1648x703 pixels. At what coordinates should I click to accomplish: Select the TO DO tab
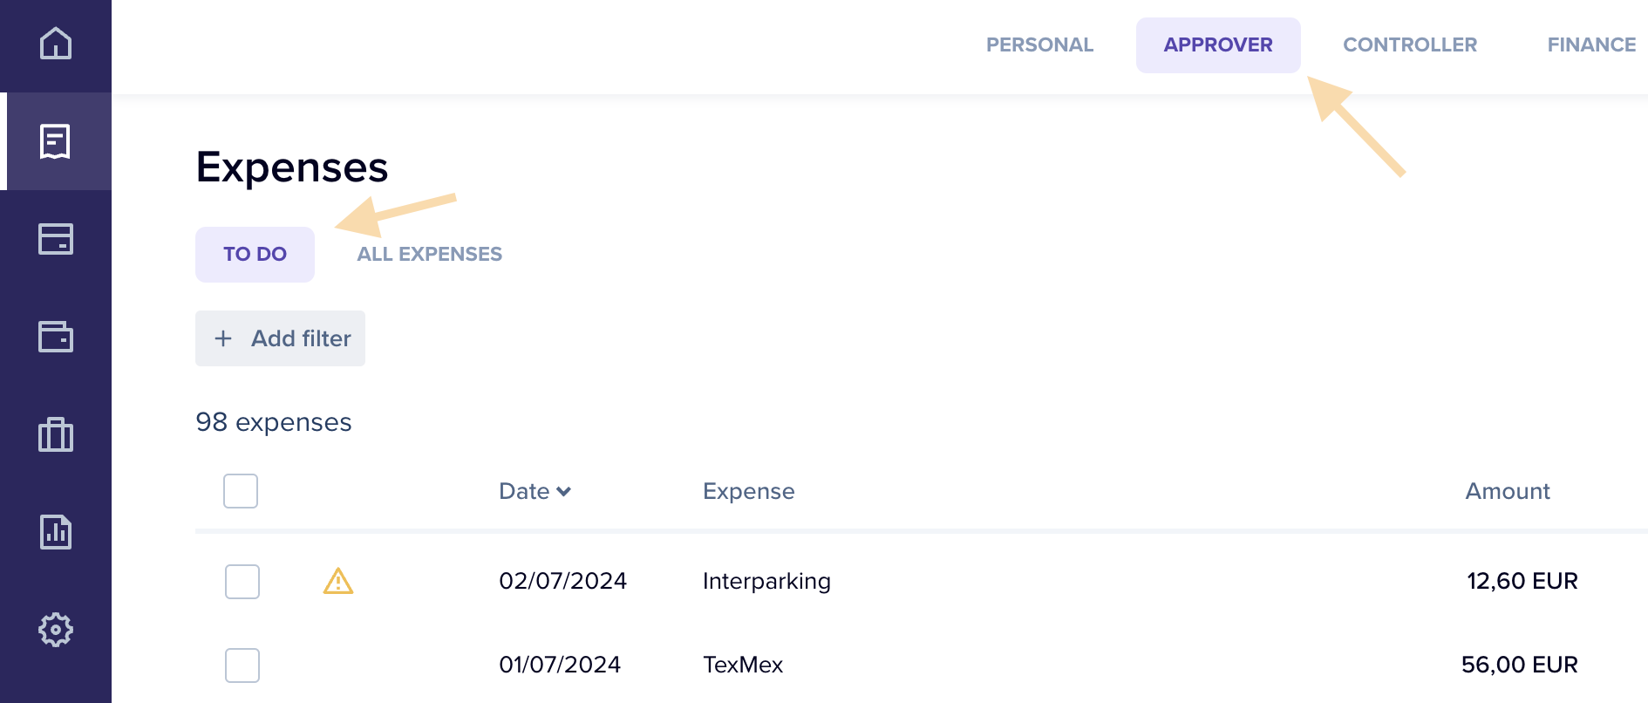[x=255, y=254]
